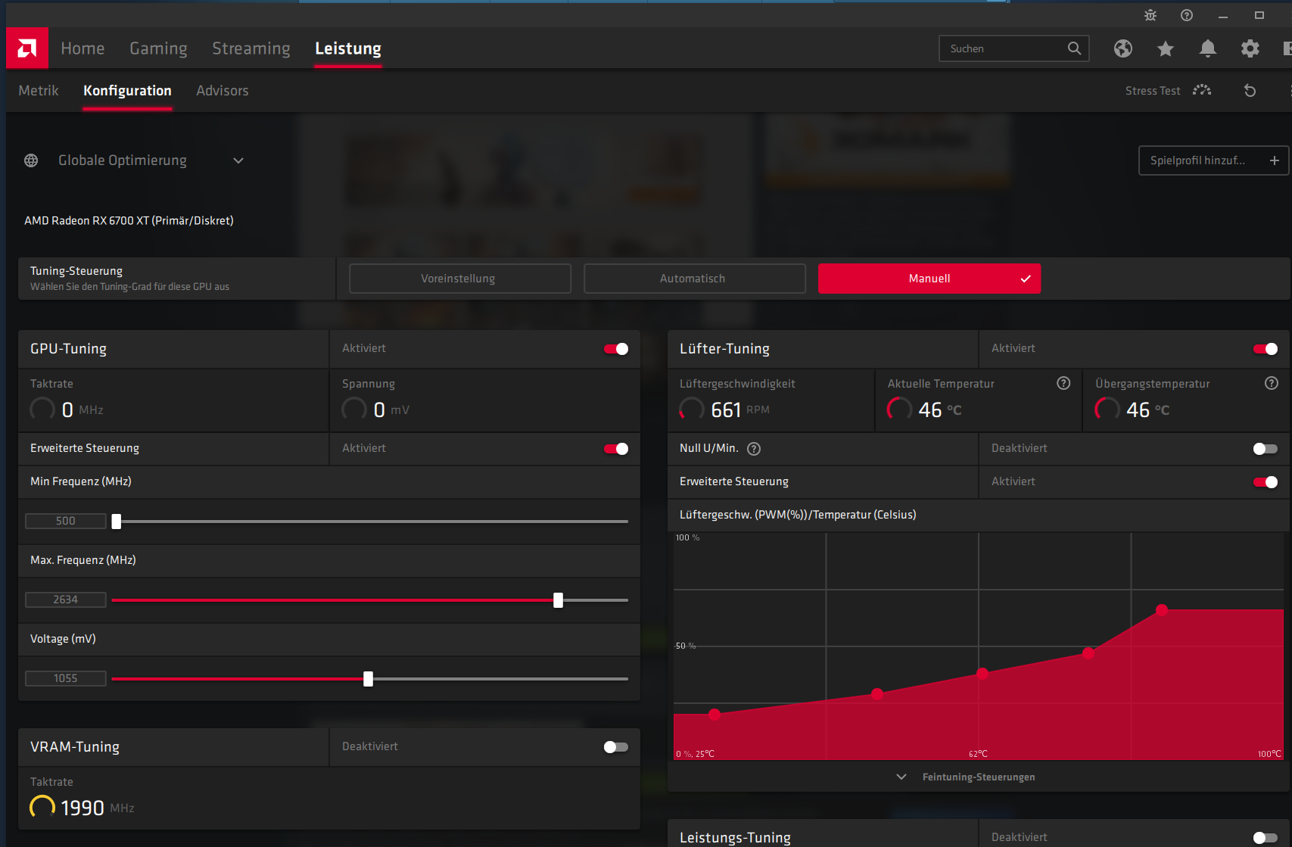Click the VRAM Taktrate gauge dial

[42, 808]
